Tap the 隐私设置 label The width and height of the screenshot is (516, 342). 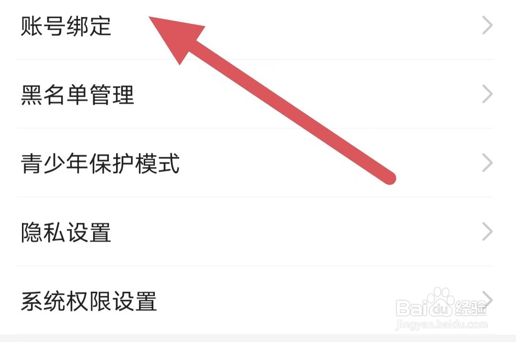66,232
